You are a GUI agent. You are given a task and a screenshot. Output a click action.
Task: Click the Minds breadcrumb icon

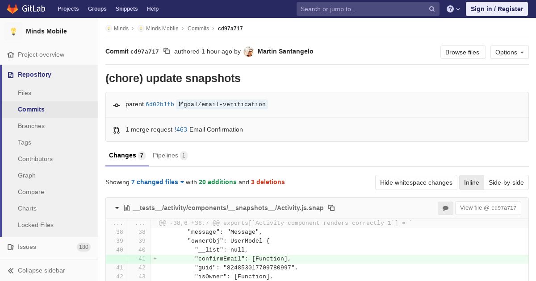pos(109,29)
